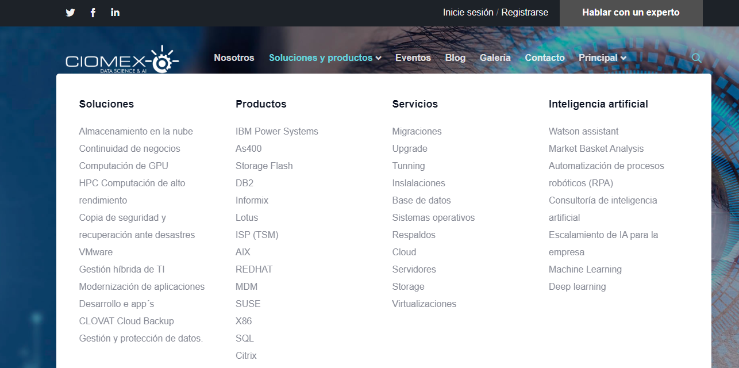This screenshot has height=368, width=739.
Task: Click the CIOMEX logo
Action: (122, 60)
